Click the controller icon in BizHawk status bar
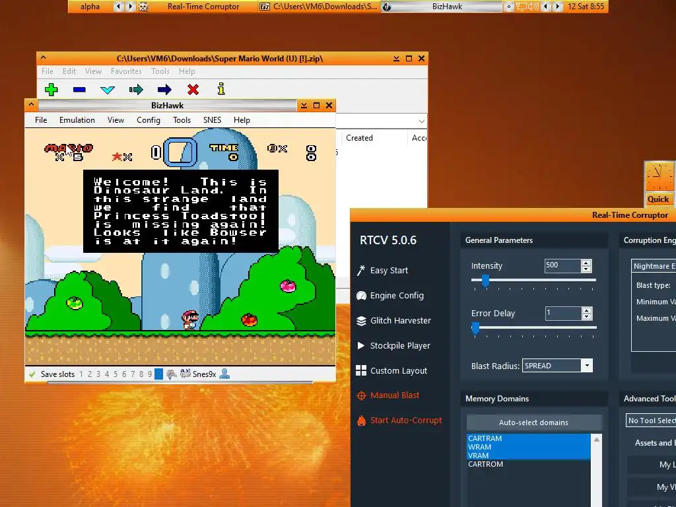Image resolution: width=676 pixels, height=507 pixels. pyautogui.click(x=171, y=374)
